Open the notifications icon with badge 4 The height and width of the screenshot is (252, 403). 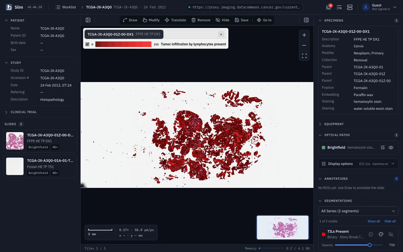[329, 7]
